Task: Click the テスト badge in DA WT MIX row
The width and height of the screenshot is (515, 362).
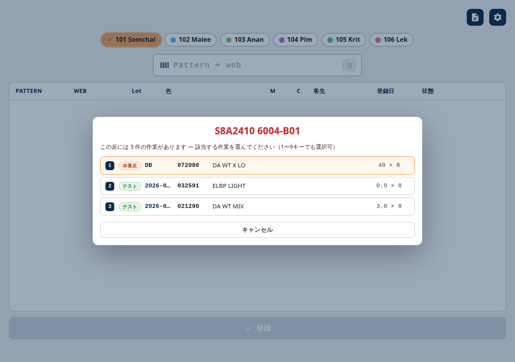Action: [x=130, y=207]
